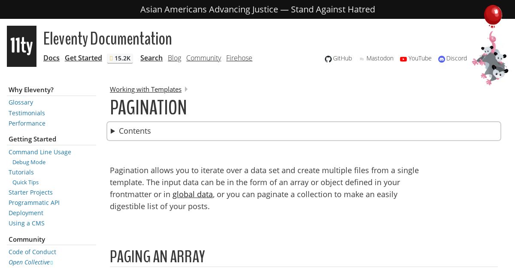Open Command Line Usage in sidebar

click(40, 152)
